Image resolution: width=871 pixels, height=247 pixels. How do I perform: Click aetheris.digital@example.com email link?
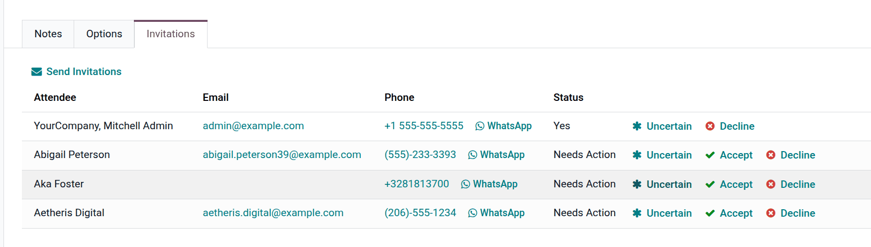[273, 213]
